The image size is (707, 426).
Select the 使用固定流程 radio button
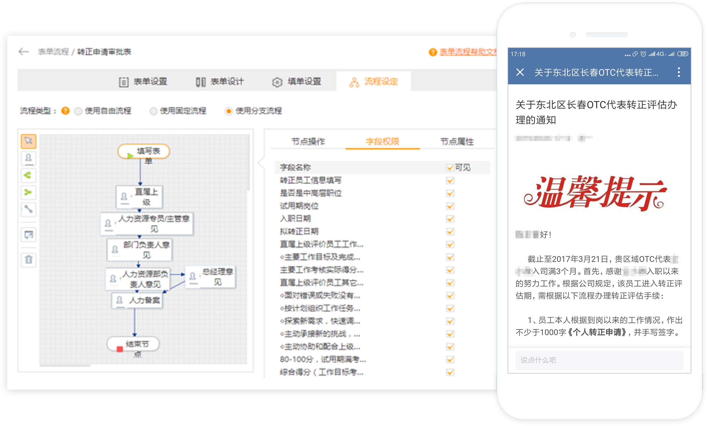click(x=154, y=111)
